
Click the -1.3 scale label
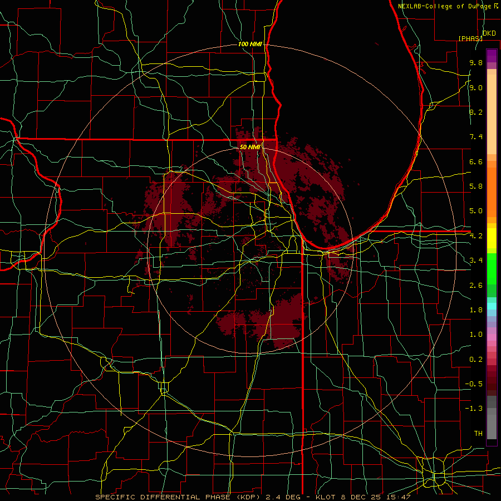[474, 409]
